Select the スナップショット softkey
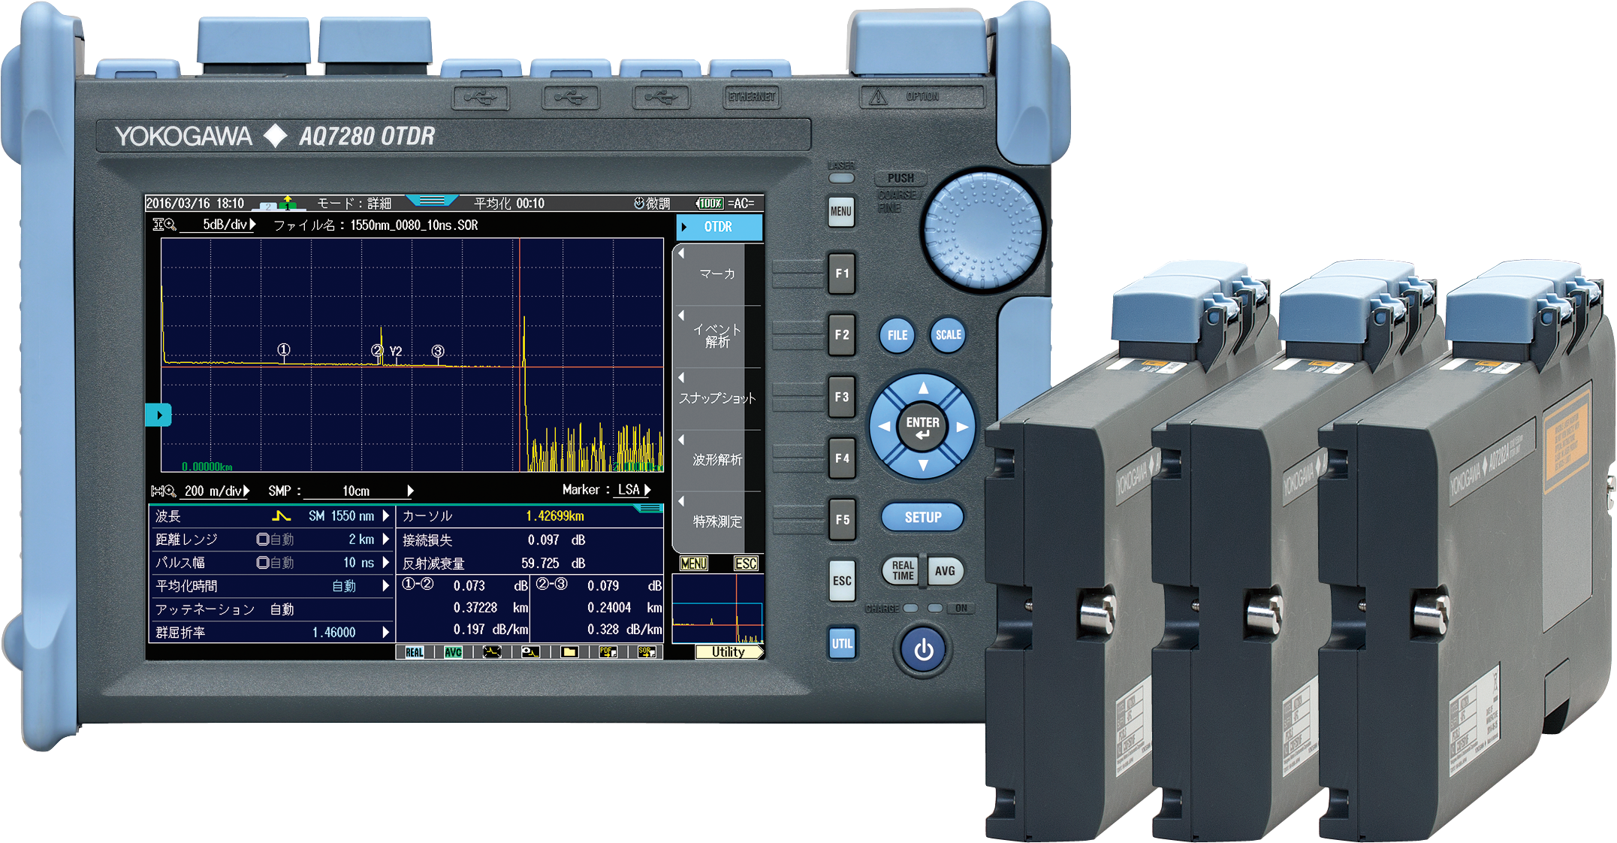Viewport: 1617px width, 843px height. click(718, 398)
